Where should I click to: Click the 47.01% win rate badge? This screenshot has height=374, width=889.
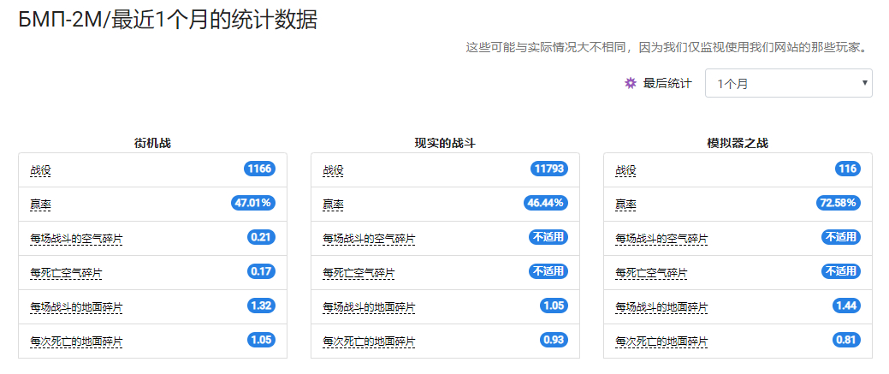click(x=253, y=203)
